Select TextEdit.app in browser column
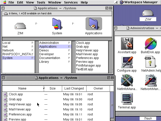161x121 pixels. click(92, 69)
